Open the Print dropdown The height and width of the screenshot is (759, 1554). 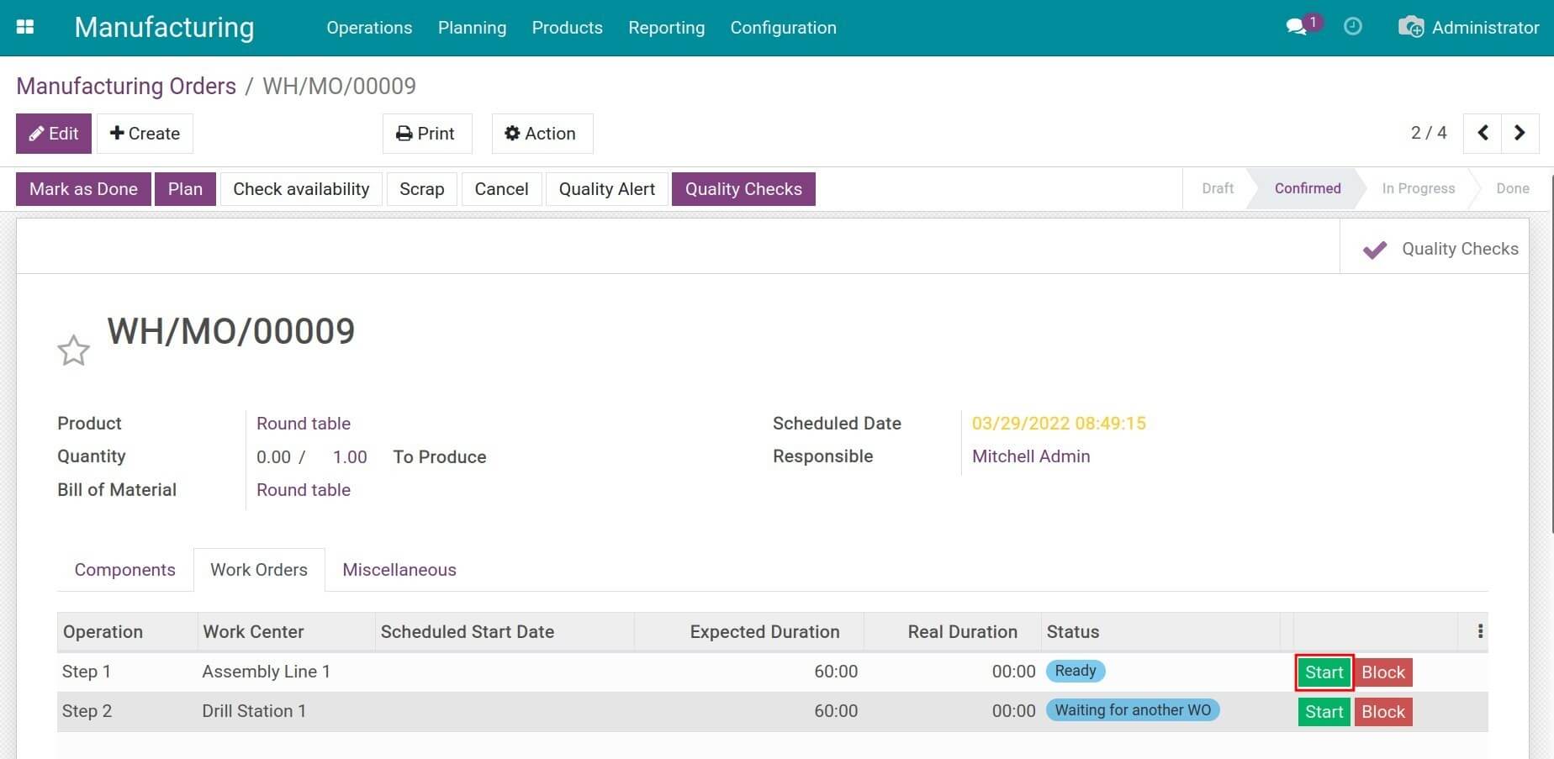pos(426,134)
